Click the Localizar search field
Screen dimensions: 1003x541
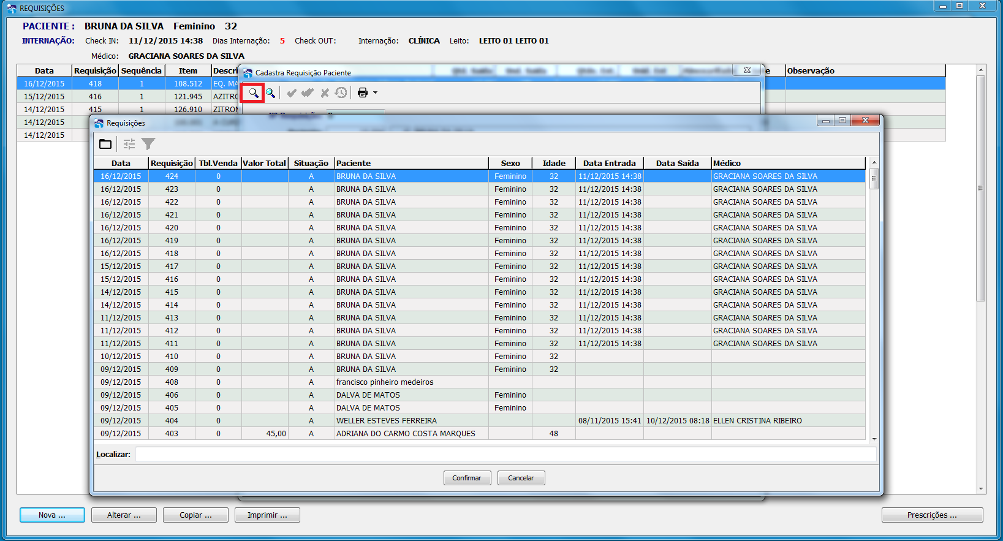505,455
